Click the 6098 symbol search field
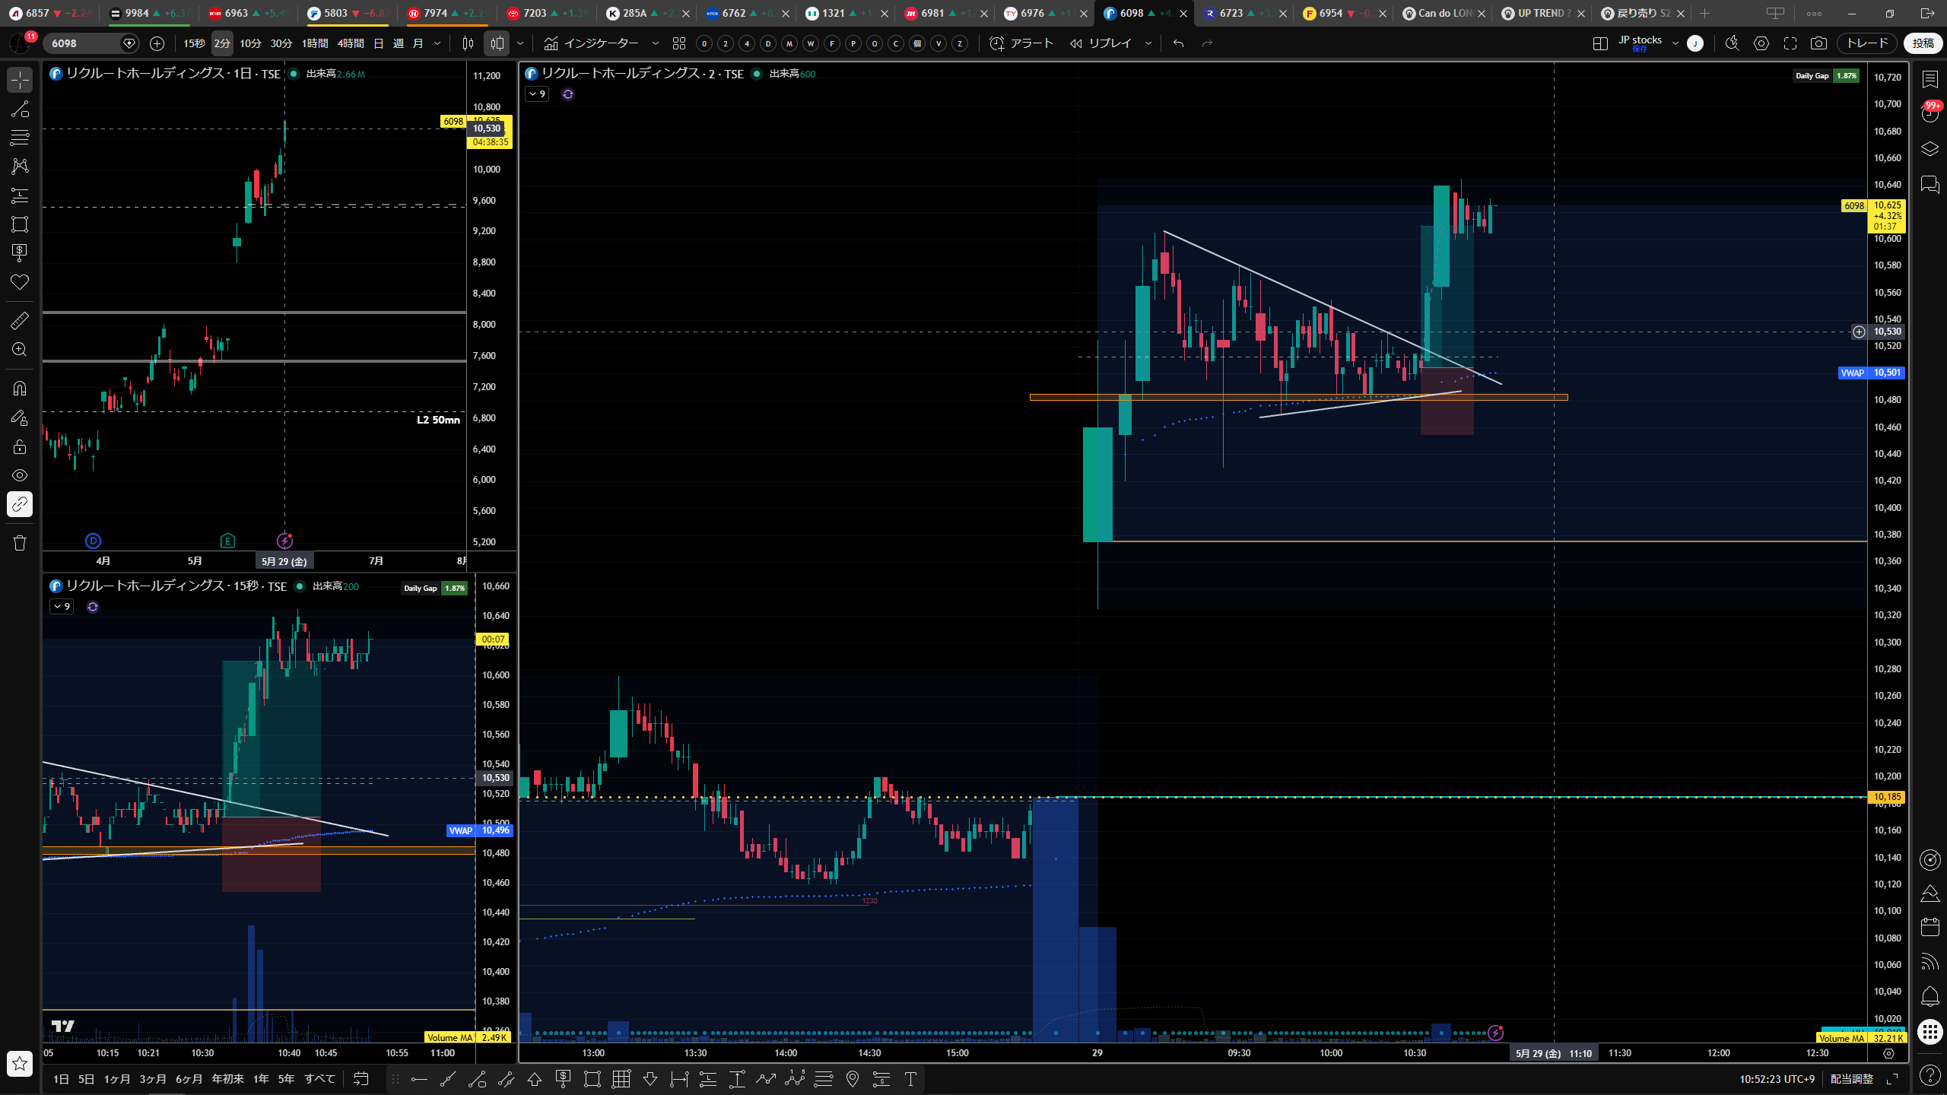1947x1095 pixels. [84, 43]
